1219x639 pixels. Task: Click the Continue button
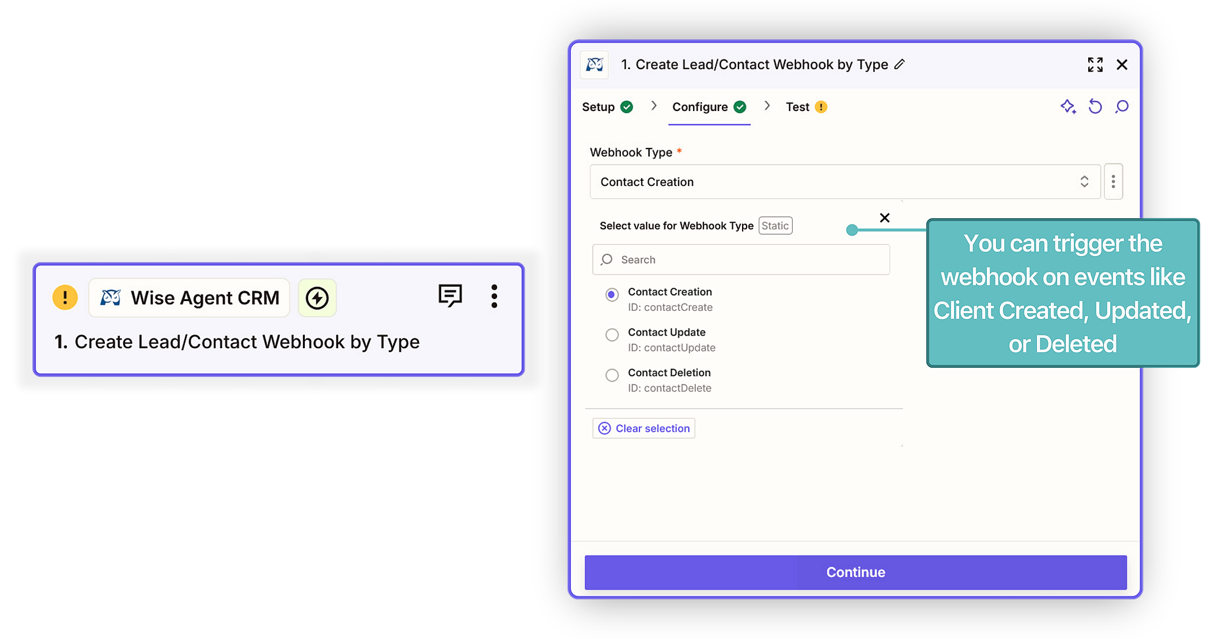[855, 572]
